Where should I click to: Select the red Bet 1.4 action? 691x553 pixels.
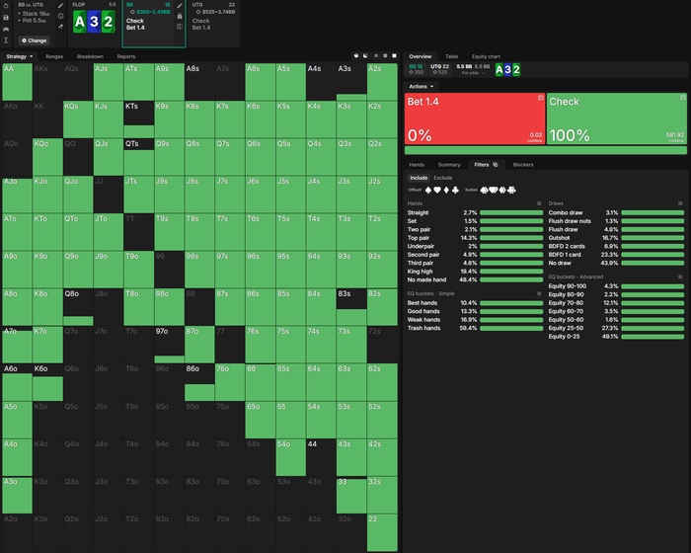pyautogui.click(x=475, y=118)
